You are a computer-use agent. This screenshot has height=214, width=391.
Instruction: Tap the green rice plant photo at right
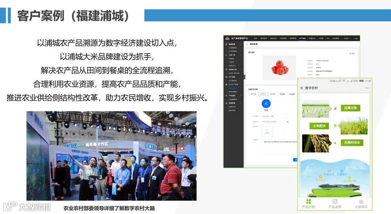pos(354,126)
